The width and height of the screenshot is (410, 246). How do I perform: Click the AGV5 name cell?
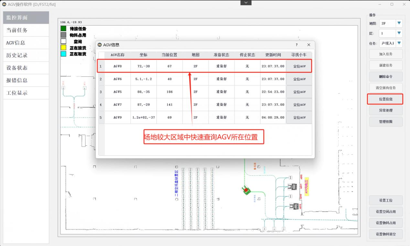[118, 92]
